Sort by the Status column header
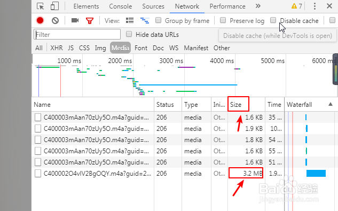Viewport: 338px width, 211px height. pyautogui.click(x=168, y=105)
